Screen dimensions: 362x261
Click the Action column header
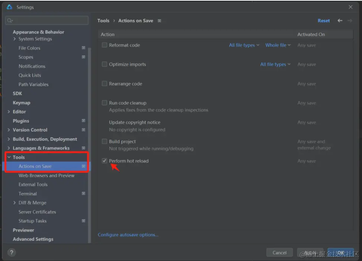(x=108, y=34)
